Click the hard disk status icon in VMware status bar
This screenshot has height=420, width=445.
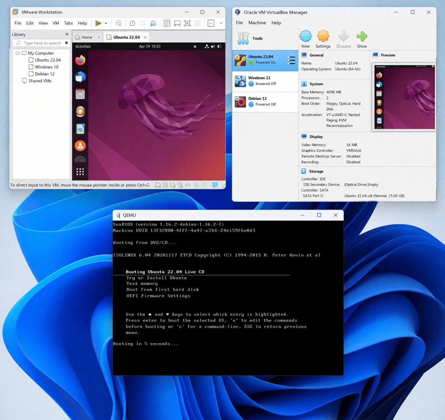[158, 185]
